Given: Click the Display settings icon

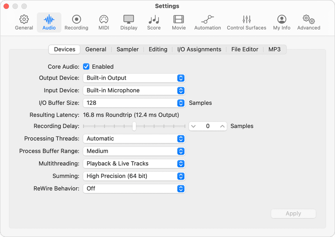Looking at the screenshot, I should [129, 22].
